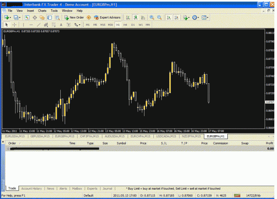The image size is (277, 199).
Task: Select the horizontal line tool
Action: click(x=31, y=25)
